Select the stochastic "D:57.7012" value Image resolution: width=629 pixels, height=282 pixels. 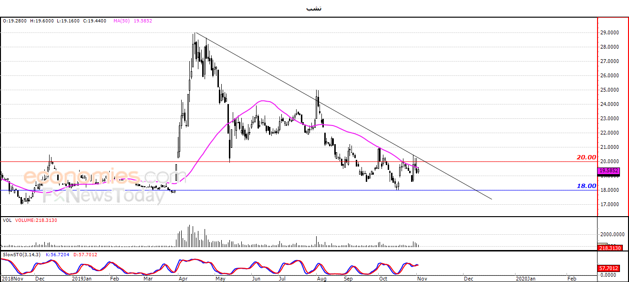tap(86, 255)
